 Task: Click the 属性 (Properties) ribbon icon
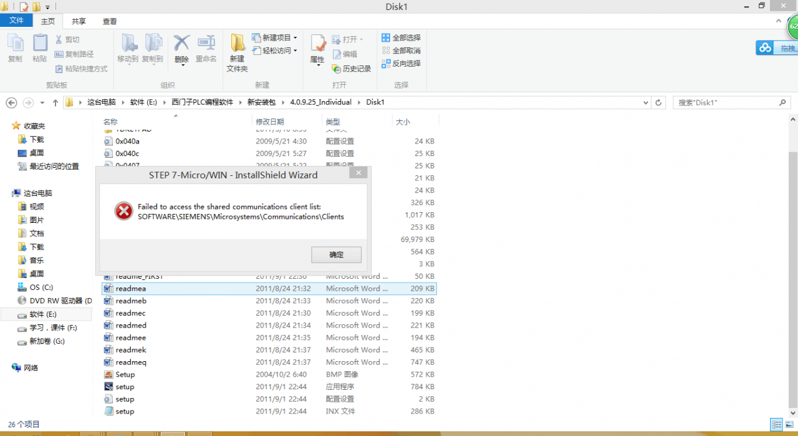pyautogui.click(x=317, y=49)
